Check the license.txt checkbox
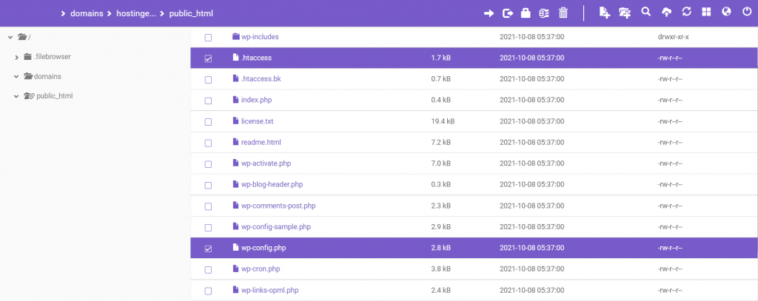The image size is (758, 301). pos(208,122)
